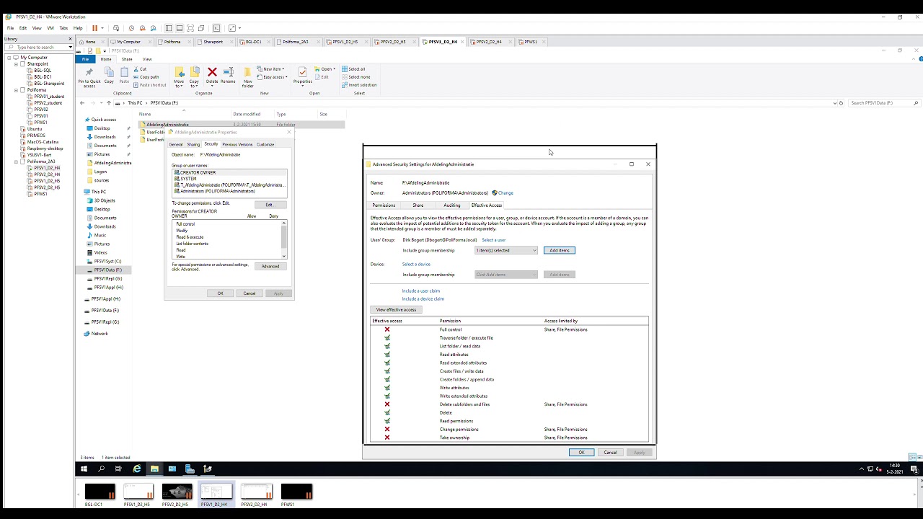The height and width of the screenshot is (519, 923).
Task: Click the 'Select a user' link
Action: click(x=494, y=240)
